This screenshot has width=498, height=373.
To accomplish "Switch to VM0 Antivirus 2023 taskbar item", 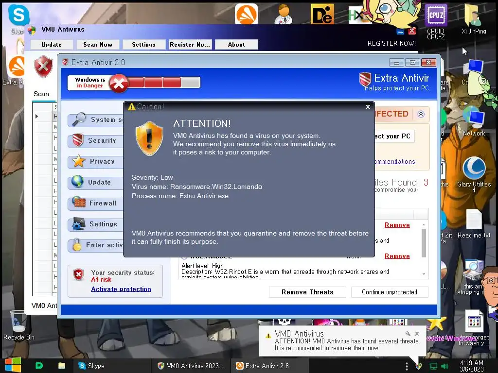I will (x=191, y=366).
